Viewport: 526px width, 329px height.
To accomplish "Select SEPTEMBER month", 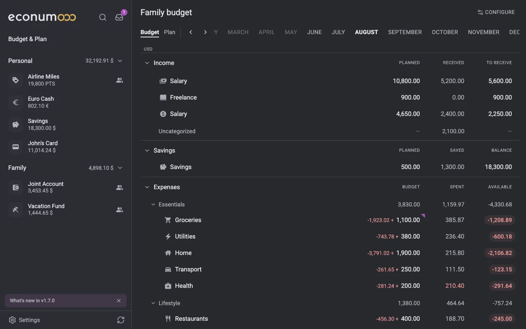I will (x=405, y=32).
